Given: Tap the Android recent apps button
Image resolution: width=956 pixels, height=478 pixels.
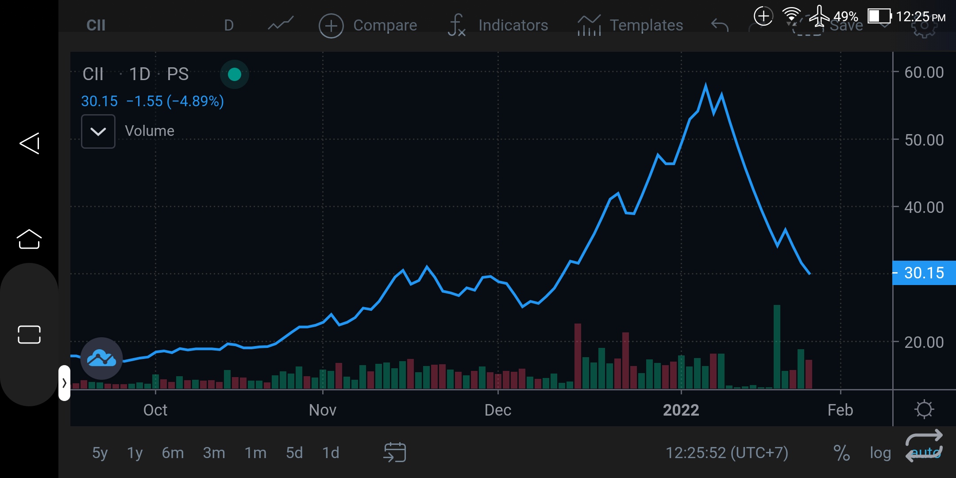Looking at the screenshot, I should pos(29,335).
